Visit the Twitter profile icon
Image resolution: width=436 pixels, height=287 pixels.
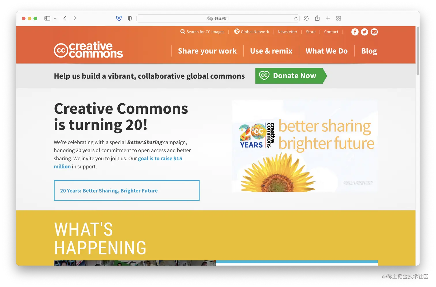364,32
